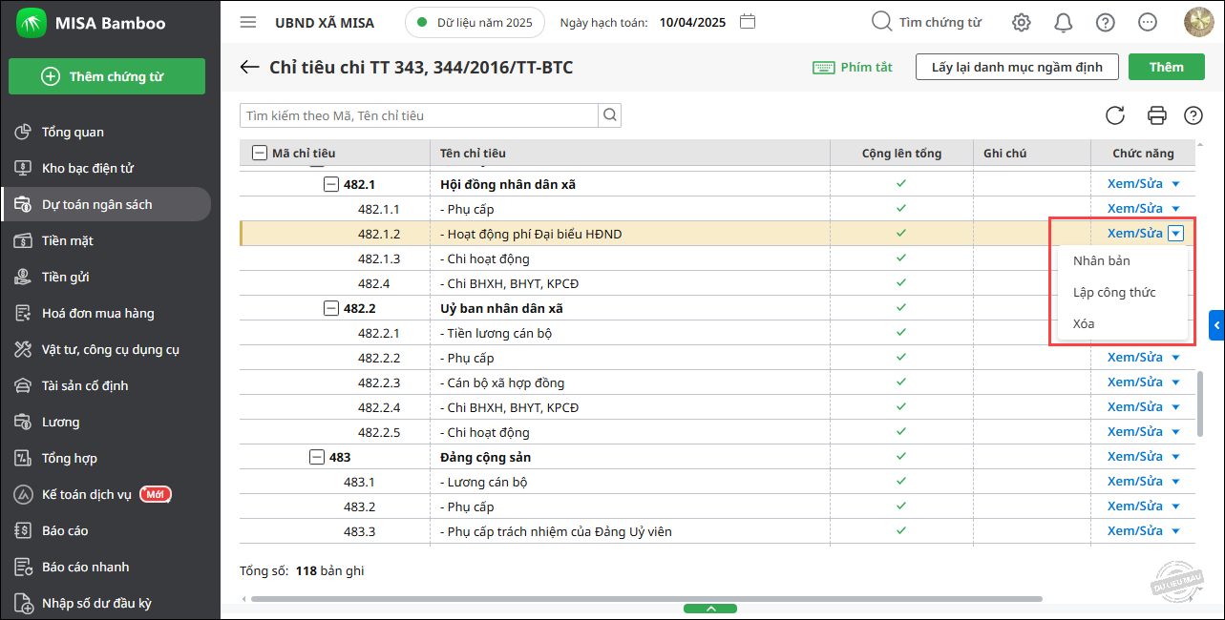The height and width of the screenshot is (620, 1225).
Task: Choose Xóa from dropdown menu
Action: 1084,323
